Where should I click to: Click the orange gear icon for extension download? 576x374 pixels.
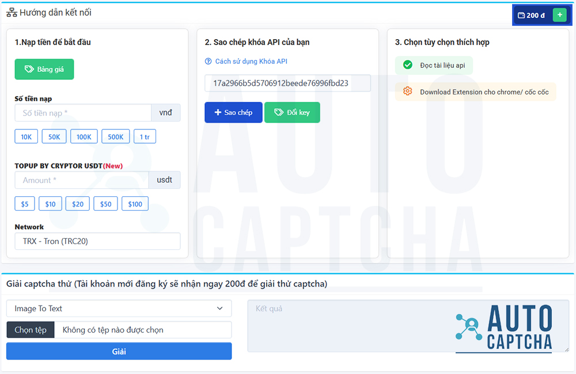click(408, 91)
